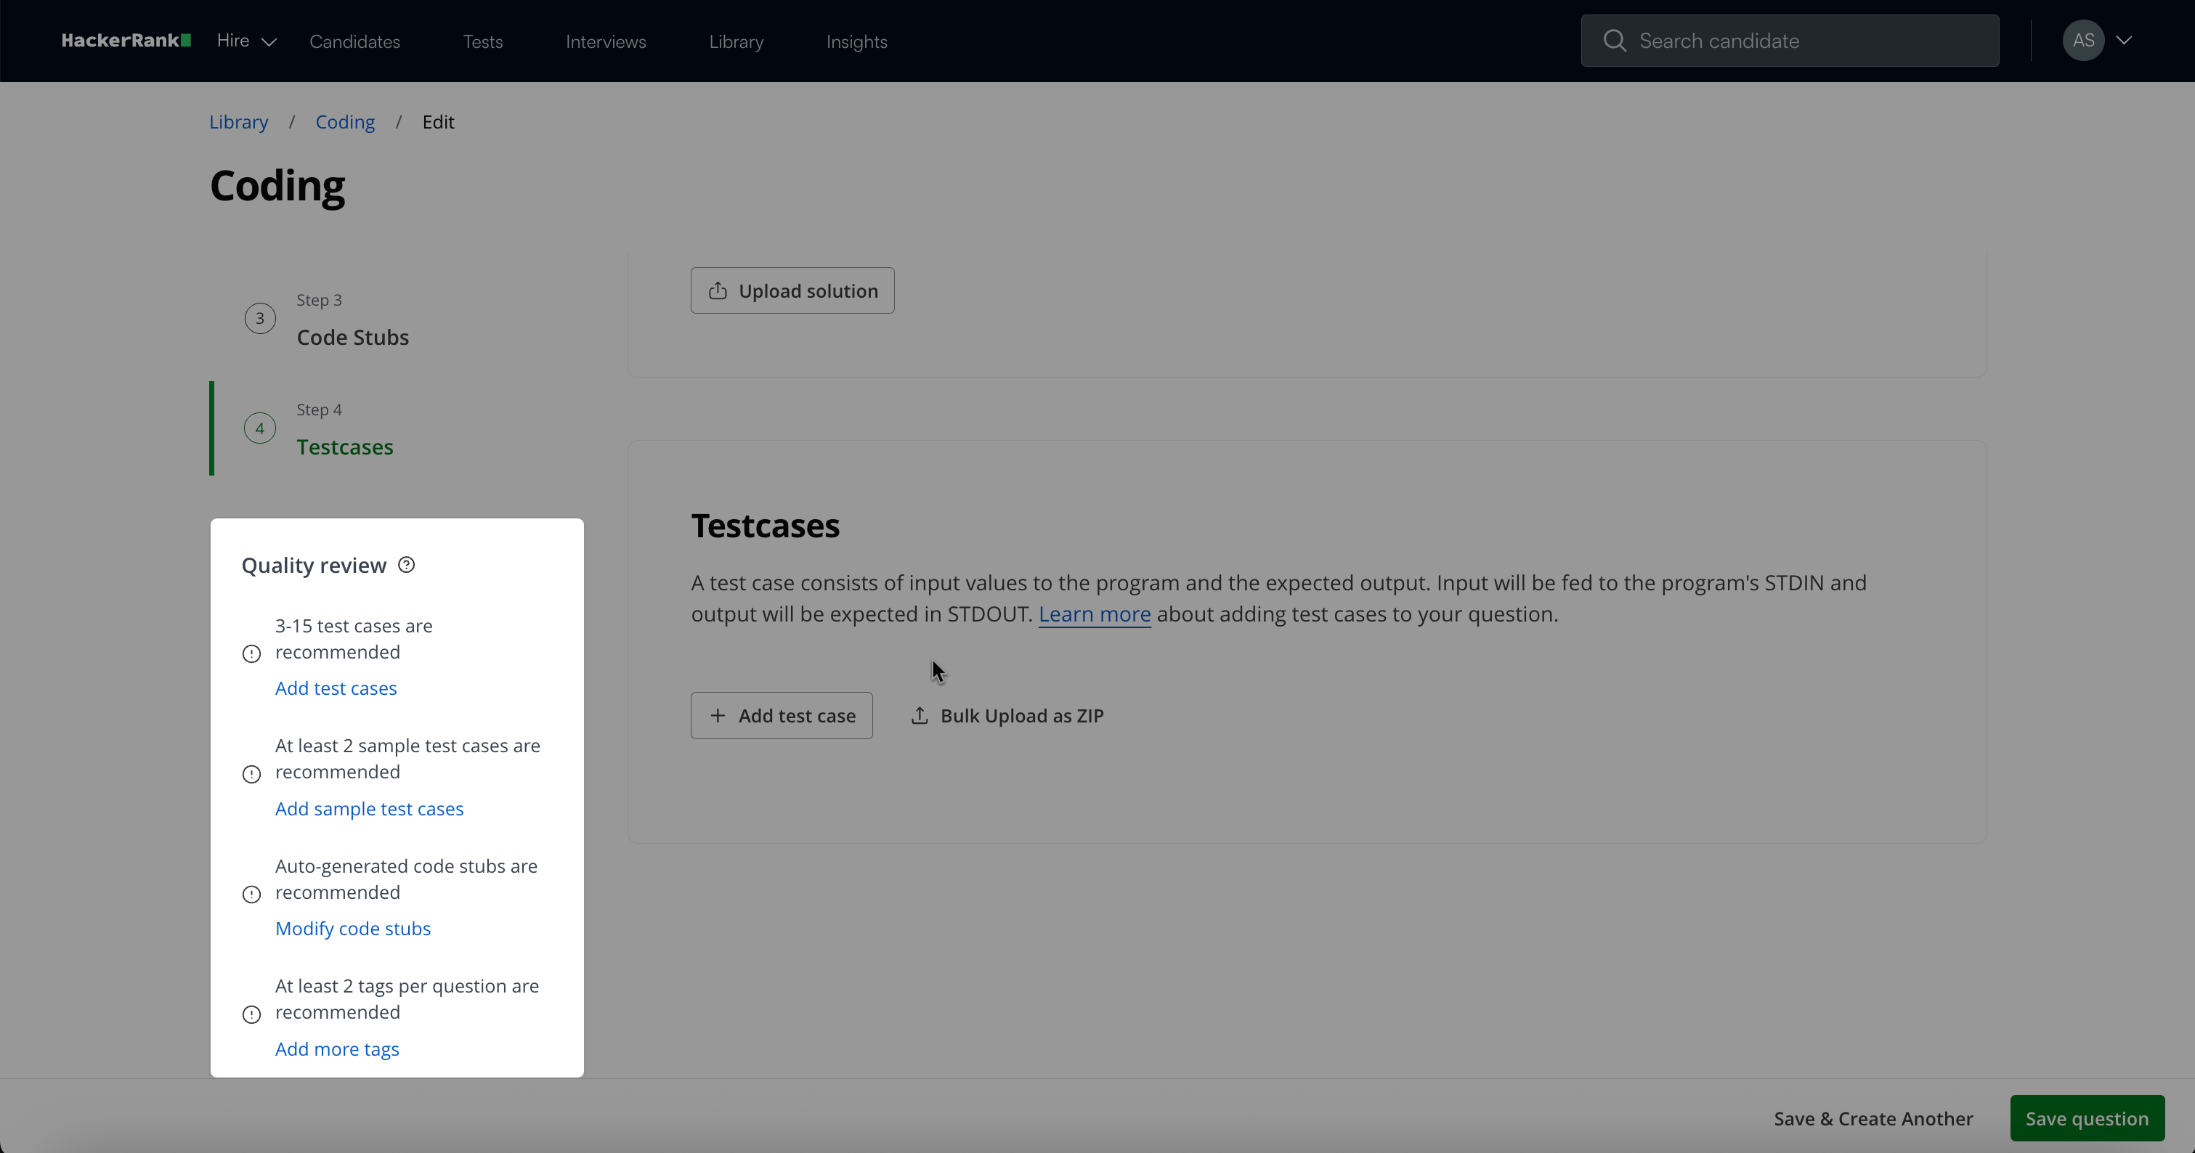Click the search magnifier icon
The height and width of the screenshot is (1153, 2195).
1614,41
